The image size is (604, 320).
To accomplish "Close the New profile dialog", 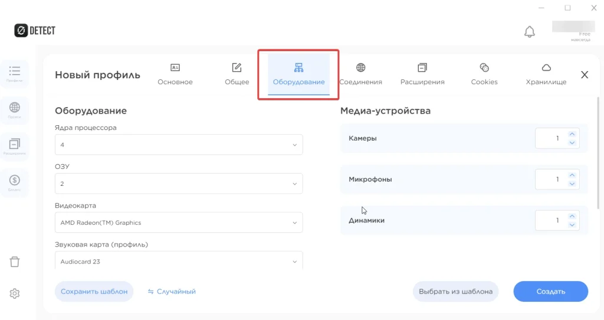I will click(585, 75).
